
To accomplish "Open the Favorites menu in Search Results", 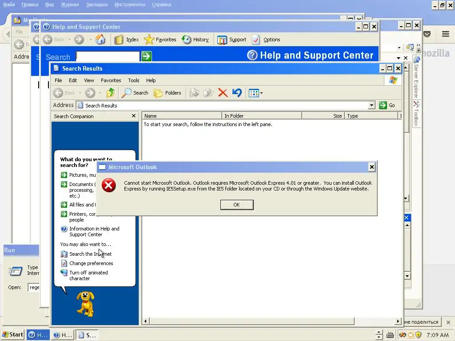I will pos(111,80).
